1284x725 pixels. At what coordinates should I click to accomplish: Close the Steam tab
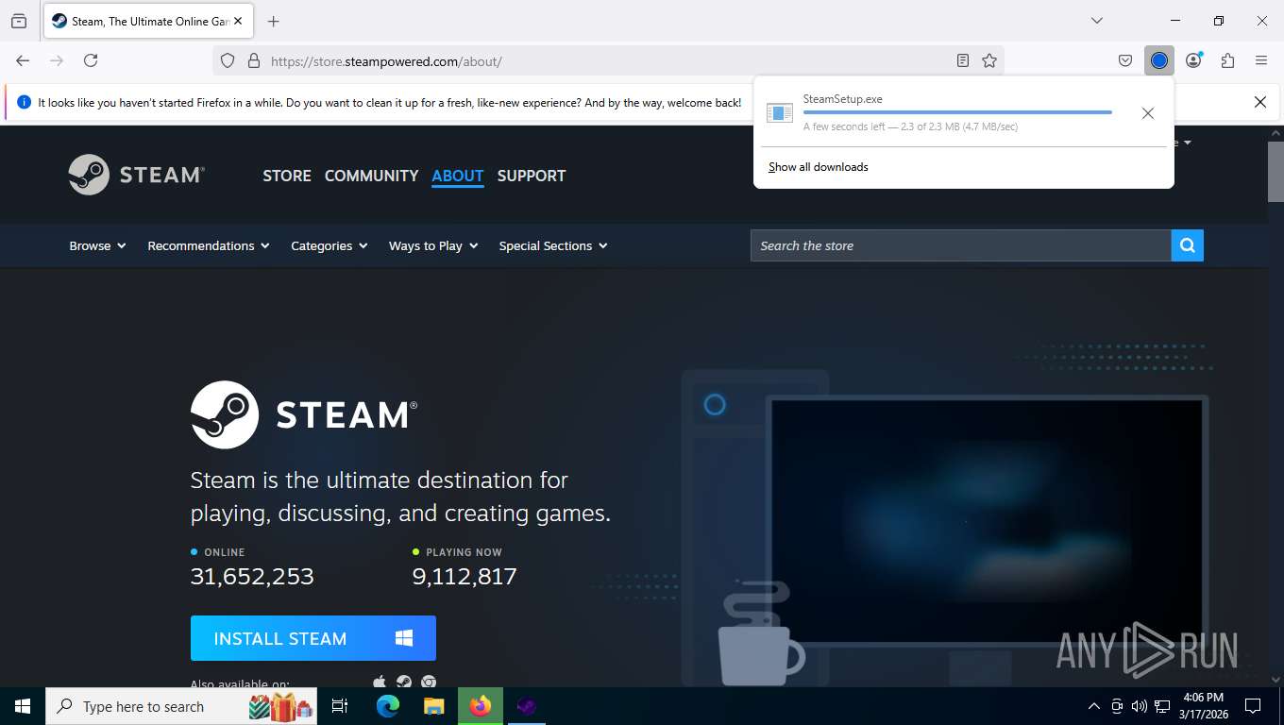pos(238,21)
